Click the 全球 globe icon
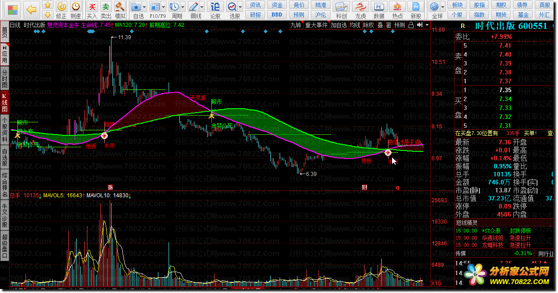Viewport: 558px width, 293px height. tap(434, 7)
